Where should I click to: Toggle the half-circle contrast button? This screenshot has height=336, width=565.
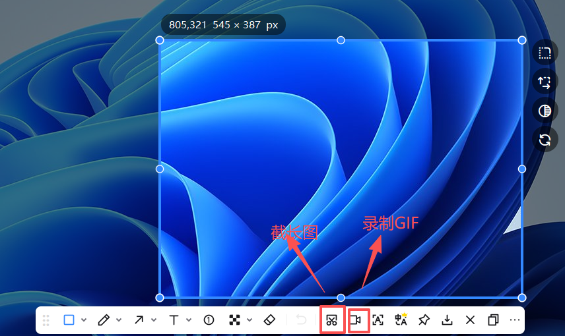tap(545, 111)
